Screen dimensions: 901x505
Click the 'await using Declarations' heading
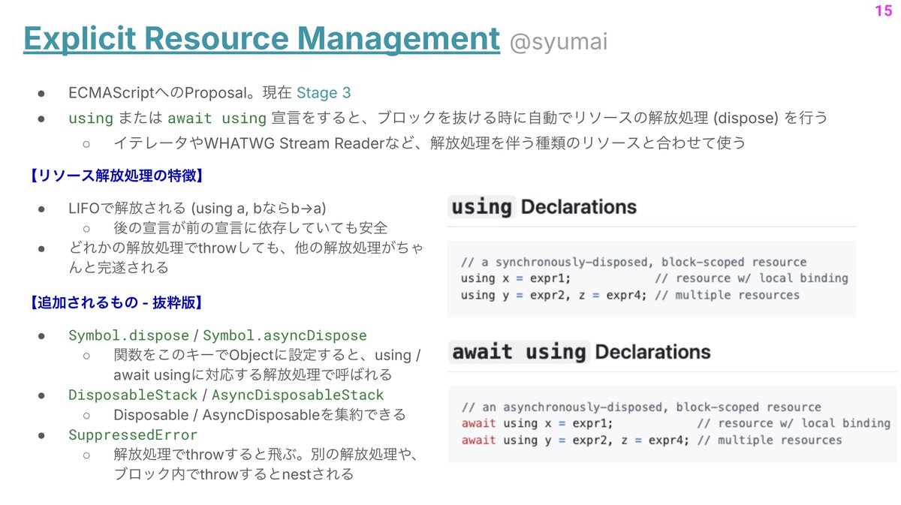(580, 352)
